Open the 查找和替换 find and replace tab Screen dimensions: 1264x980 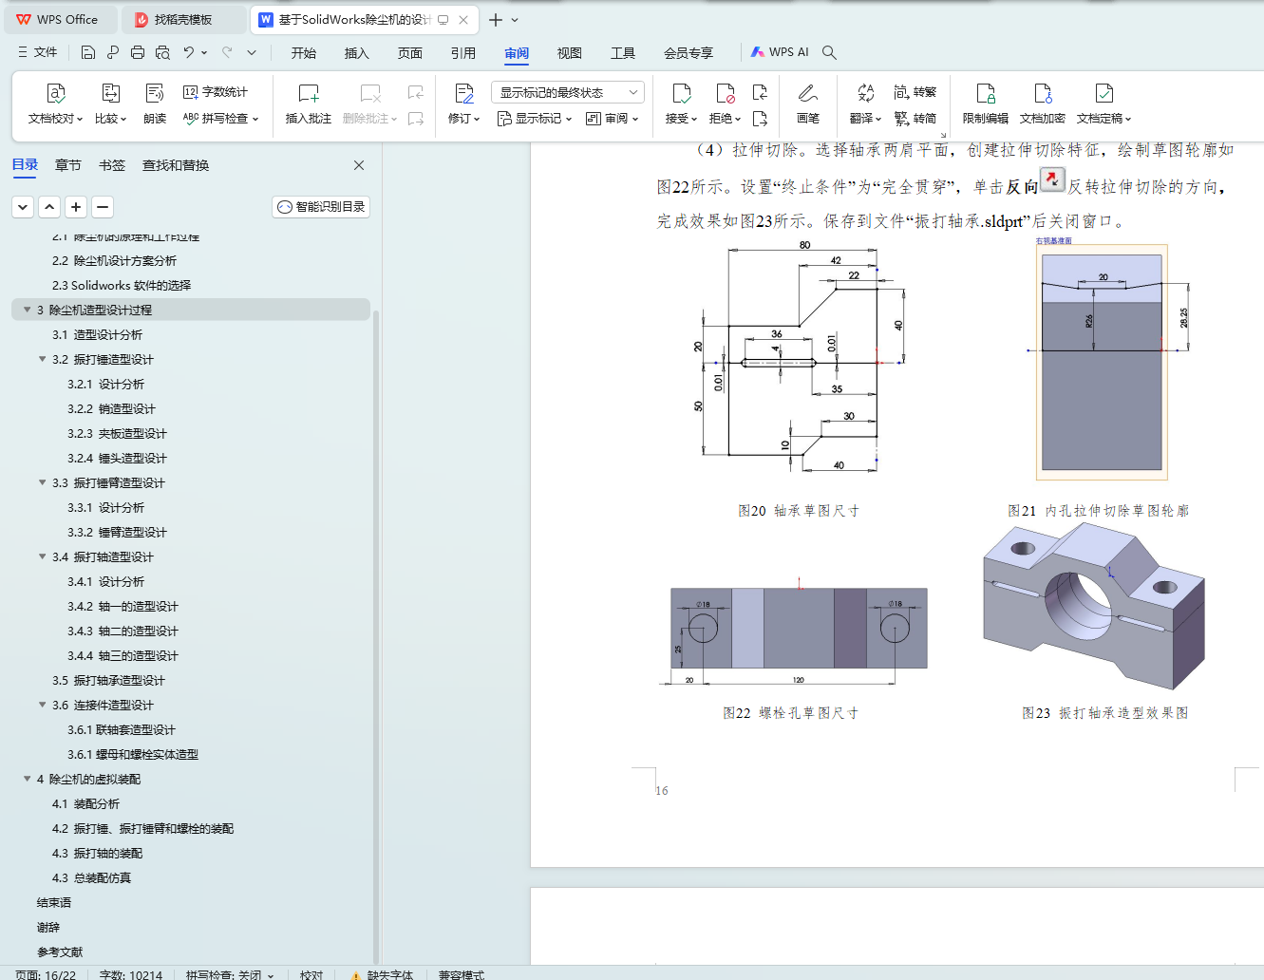tap(176, 165)
